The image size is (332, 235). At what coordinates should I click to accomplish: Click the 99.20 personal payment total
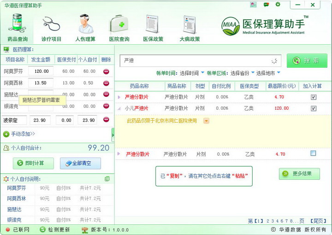[99, 148]
